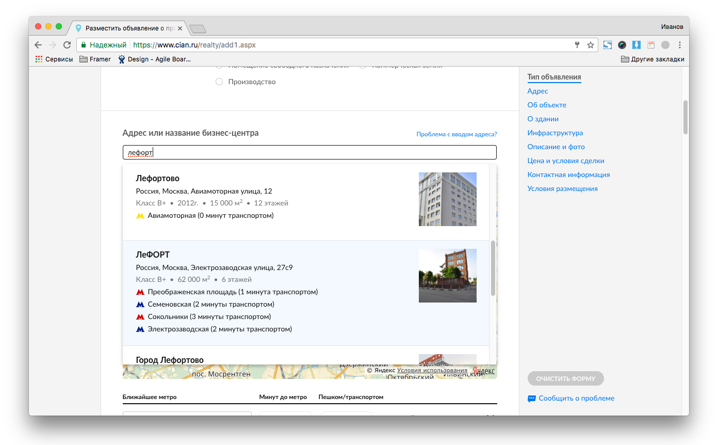Select the Производство radio button
This screenshot has width=718, height=445.
pos(219,82)
